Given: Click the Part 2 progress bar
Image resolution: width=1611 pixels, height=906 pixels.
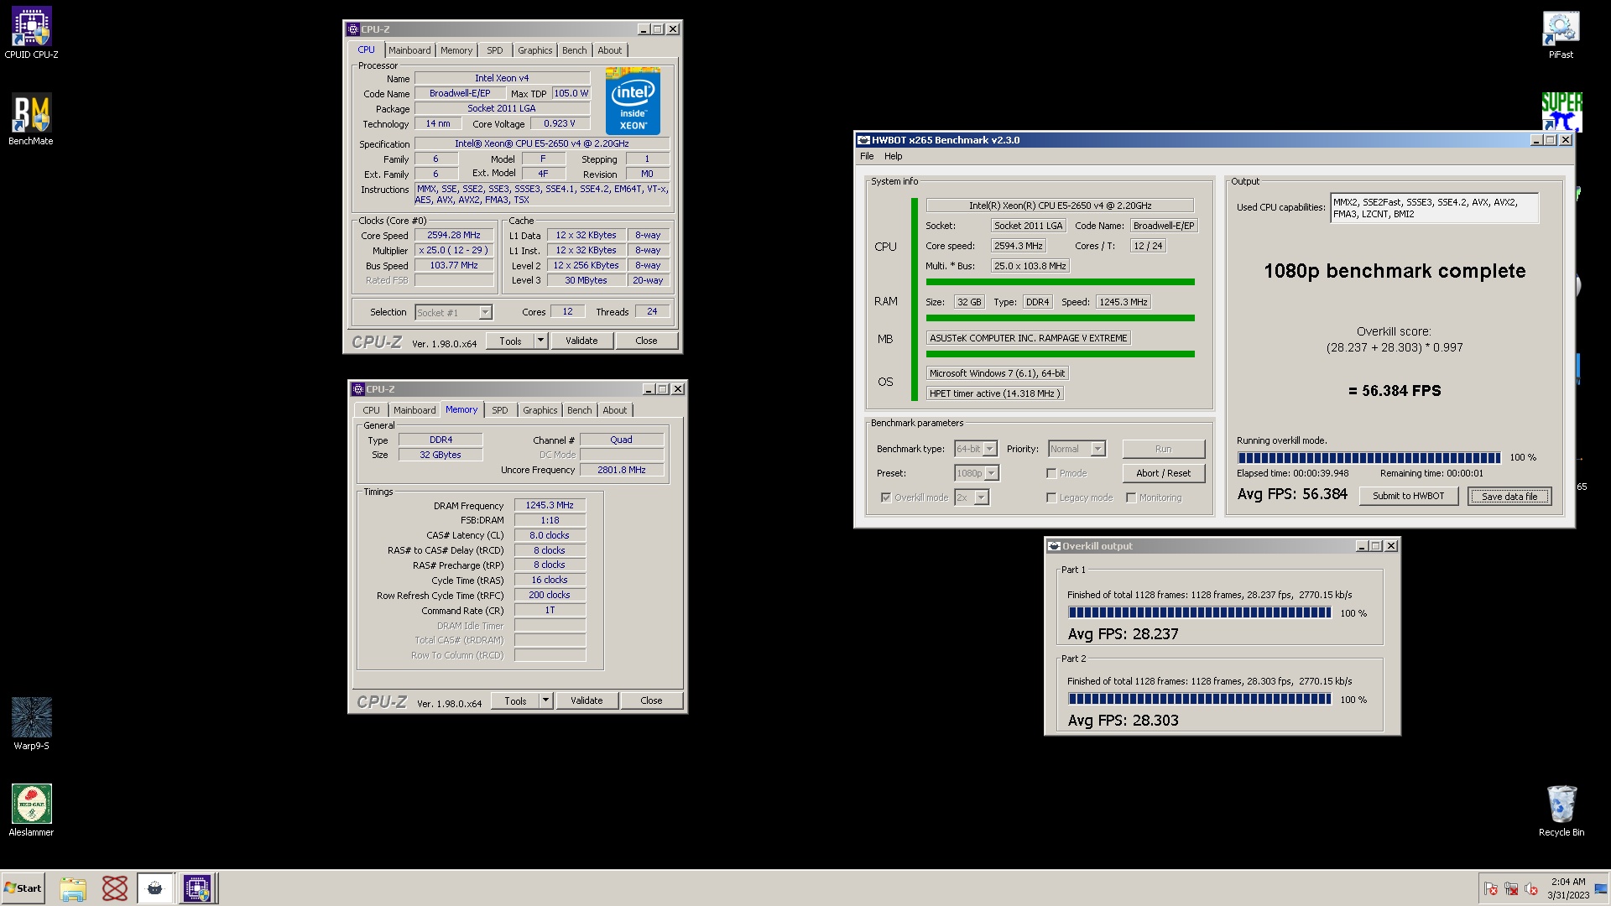Looking at the screenshot, I should coord(1199,700).
